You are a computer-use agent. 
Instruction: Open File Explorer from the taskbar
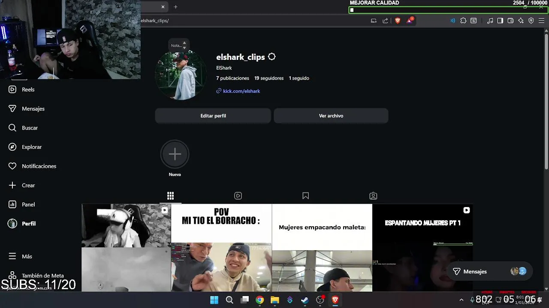coord(274,300)
